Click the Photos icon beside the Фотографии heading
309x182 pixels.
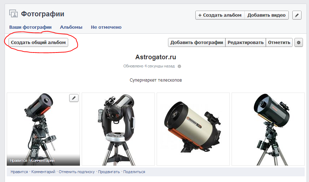[x=13, y=13]
